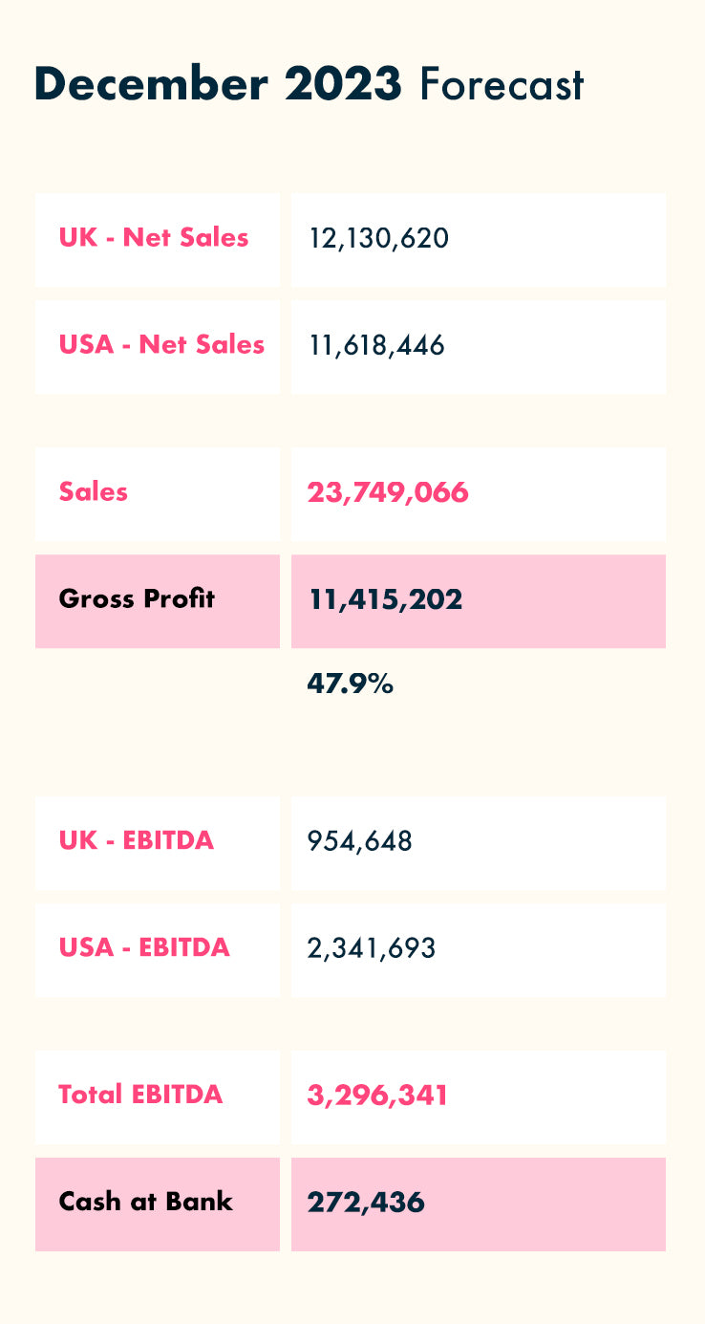This screenshot has height=1324, width=705.
Task: Click the gross profit value 11,415,202
Action: pos(385,600)
